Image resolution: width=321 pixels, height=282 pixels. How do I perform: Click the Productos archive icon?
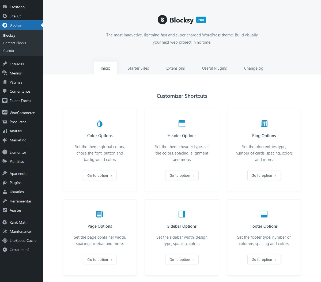pos(5,122)
